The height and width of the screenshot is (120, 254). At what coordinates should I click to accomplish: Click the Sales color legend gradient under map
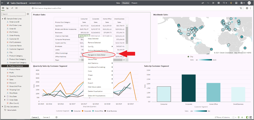coord(205,60)
